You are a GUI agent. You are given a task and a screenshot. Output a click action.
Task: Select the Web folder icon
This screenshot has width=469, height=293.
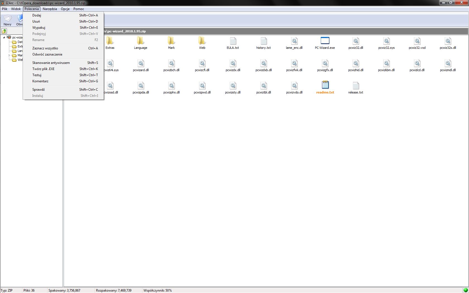click(202, 41)
